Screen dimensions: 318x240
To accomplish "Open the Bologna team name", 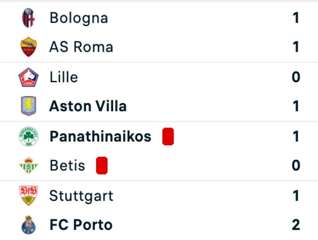I will (79, 18).
